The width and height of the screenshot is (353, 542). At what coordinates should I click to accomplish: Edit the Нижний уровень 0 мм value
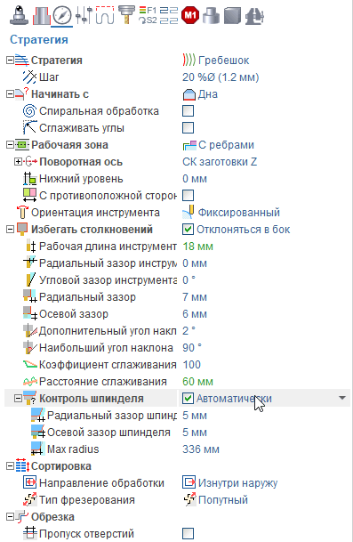[x=195, y=179]
